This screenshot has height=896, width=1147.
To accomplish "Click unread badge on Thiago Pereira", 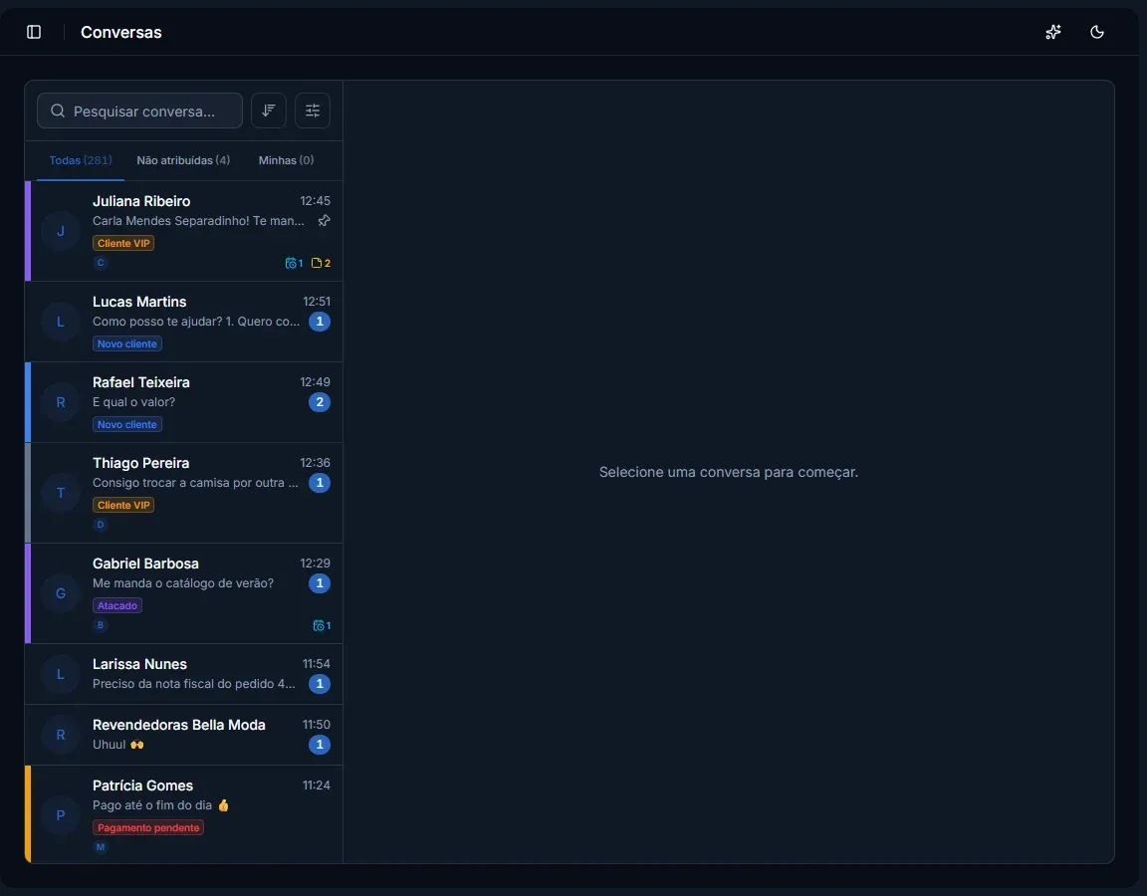I will click(319, 482).
